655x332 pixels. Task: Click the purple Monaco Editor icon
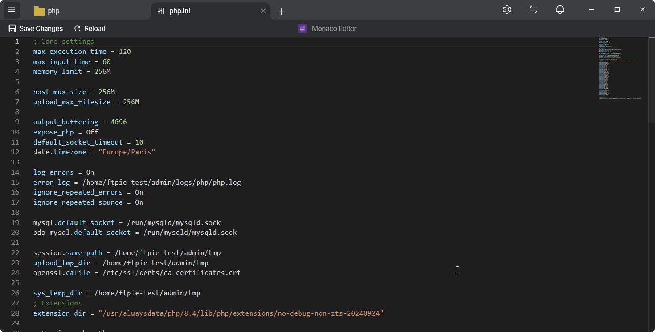pos(302,28)
